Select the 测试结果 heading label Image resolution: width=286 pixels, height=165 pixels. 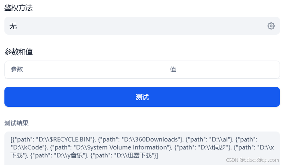(x=16, y=123)
